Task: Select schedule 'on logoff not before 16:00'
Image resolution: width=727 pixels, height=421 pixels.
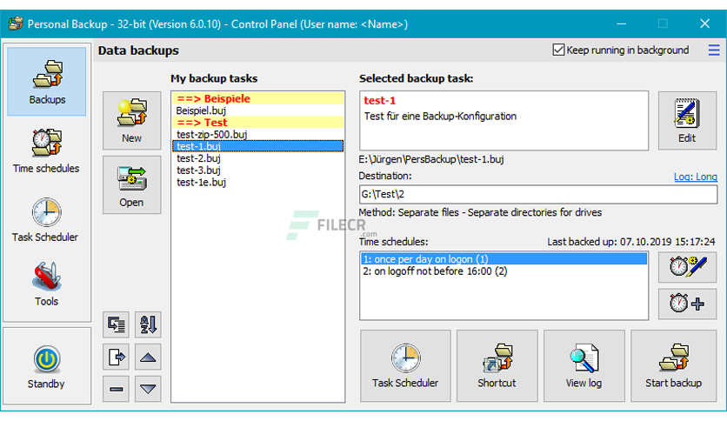Action: (x=435, y=271)
